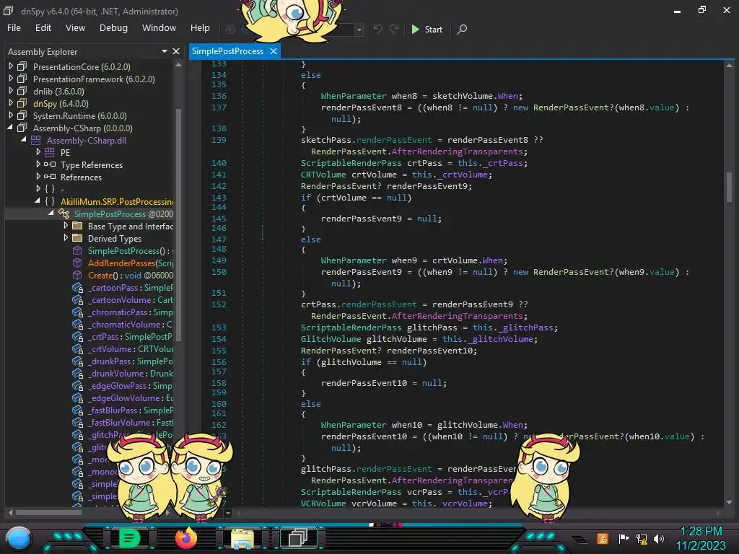The height and width of the screenshot is (554, 739).
Task: Click the Undo arrow in toolbar
Action: [377, 29]
